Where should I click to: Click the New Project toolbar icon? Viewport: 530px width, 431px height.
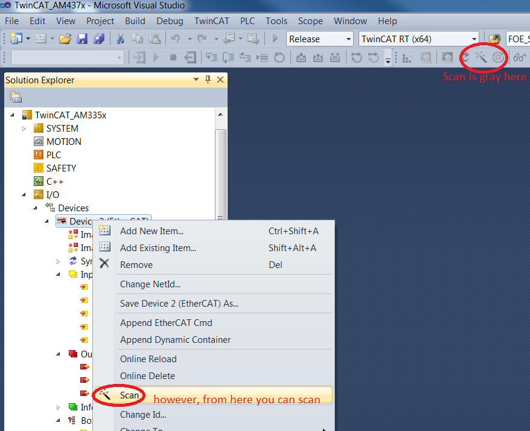pyautogui.click(x=16, y=39)
